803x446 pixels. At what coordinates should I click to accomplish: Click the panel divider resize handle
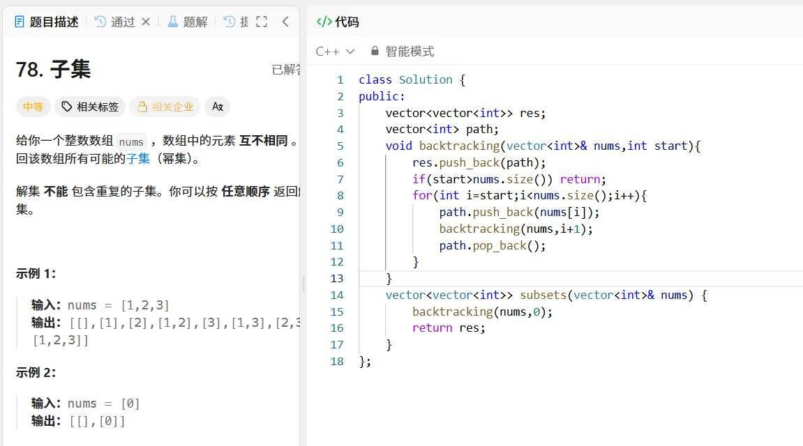click(303, 284)
